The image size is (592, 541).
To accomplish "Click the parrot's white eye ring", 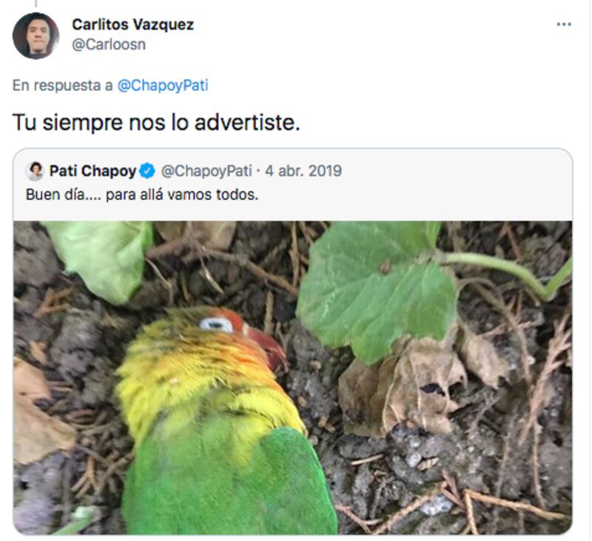I will (x=216, y=324).
